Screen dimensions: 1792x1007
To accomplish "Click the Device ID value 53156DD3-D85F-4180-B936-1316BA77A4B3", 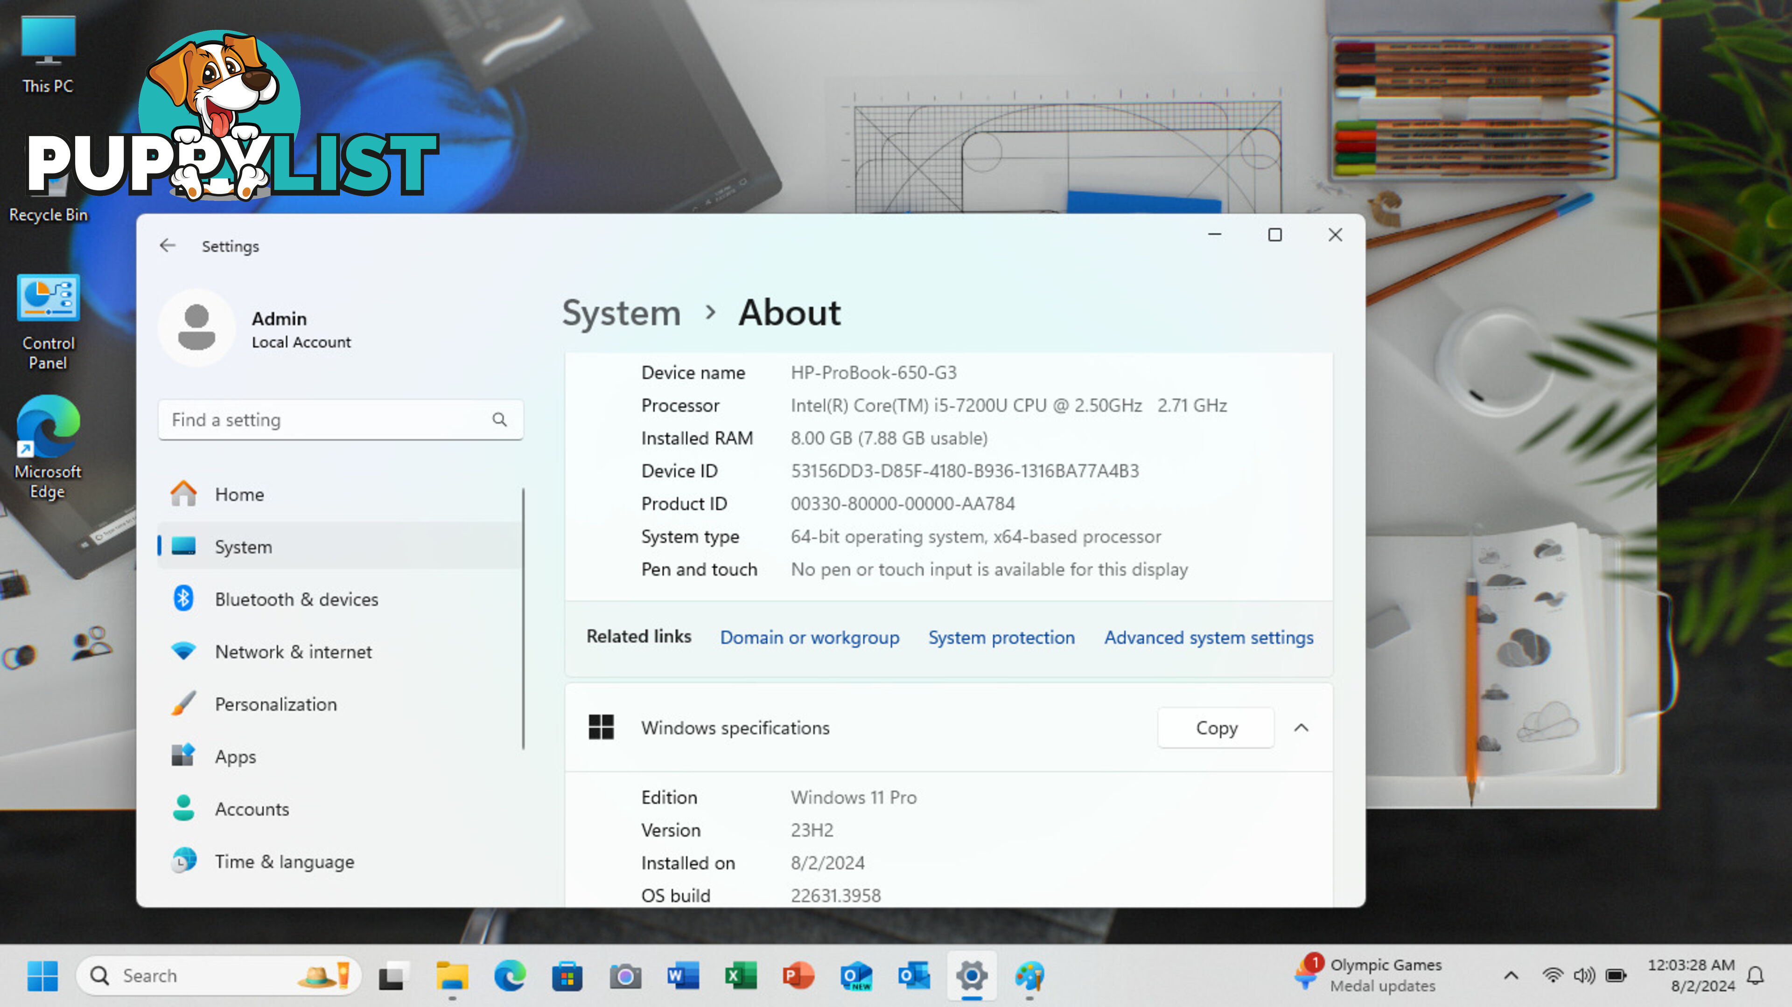I will coord(965,471).
